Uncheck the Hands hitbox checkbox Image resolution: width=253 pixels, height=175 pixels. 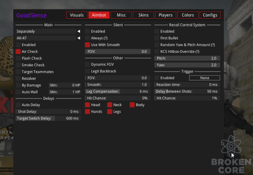coord(87,111)
